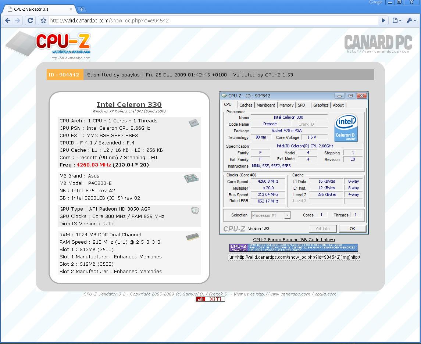Click the Canard PC logo

click(x=378, y=44)
